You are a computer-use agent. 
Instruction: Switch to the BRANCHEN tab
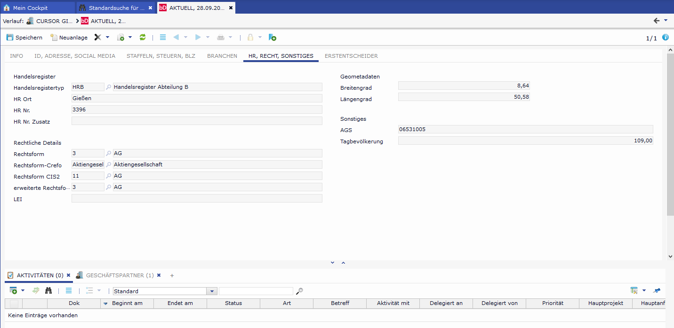point(222,56)
